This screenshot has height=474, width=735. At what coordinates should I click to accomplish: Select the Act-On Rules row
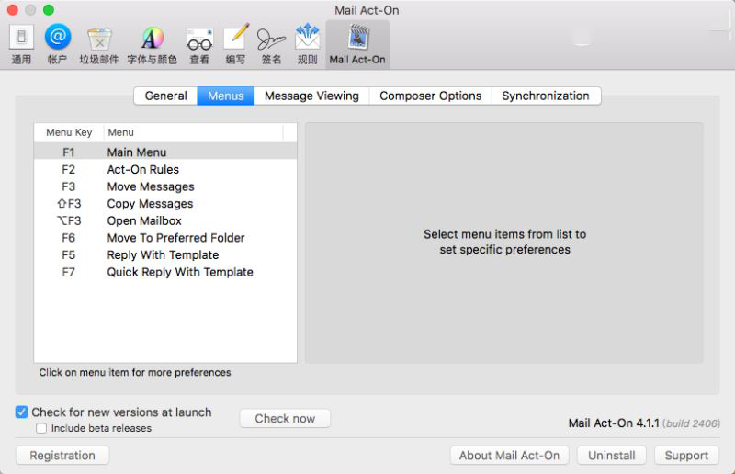click(165, 169)
